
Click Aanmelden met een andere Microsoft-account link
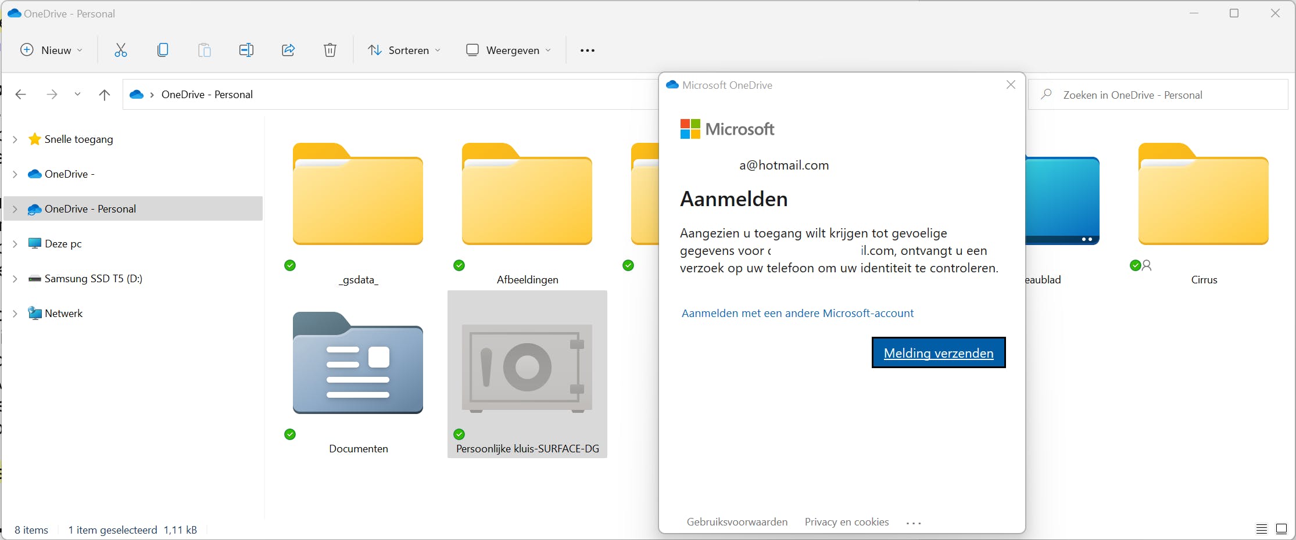[797, 314]
